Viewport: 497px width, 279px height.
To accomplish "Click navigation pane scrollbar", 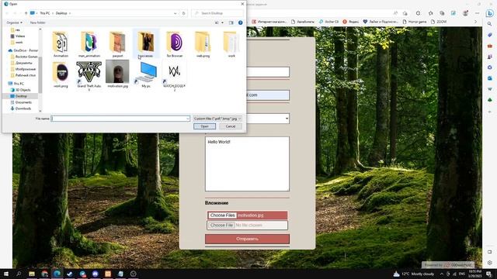I will click(x=40, y=74).
